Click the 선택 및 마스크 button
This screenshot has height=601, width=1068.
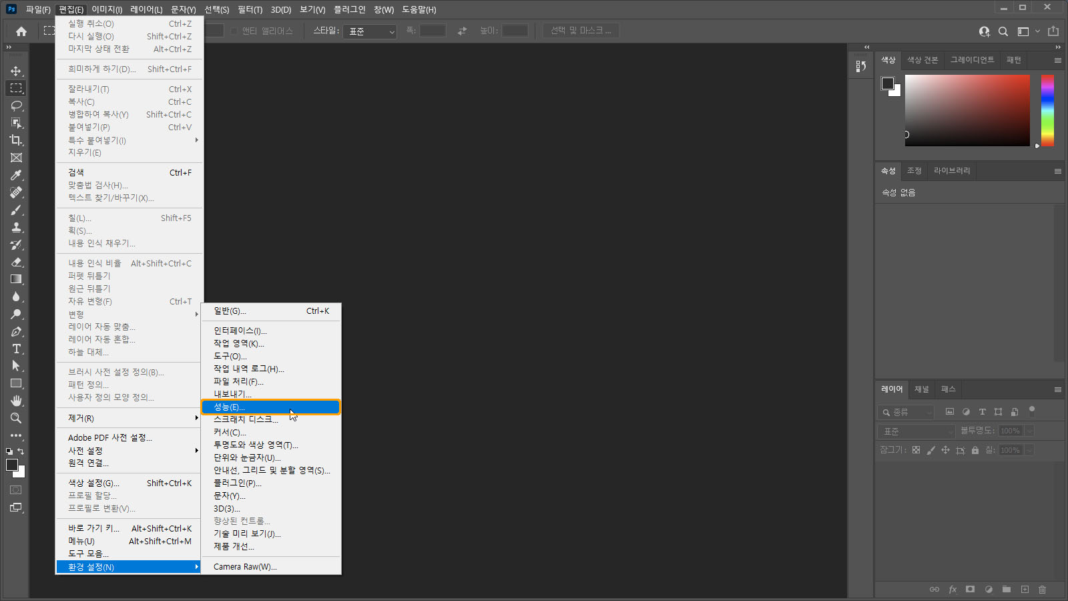point(581,31)
